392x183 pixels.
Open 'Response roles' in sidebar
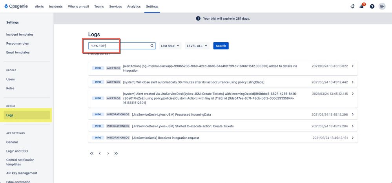18,43
